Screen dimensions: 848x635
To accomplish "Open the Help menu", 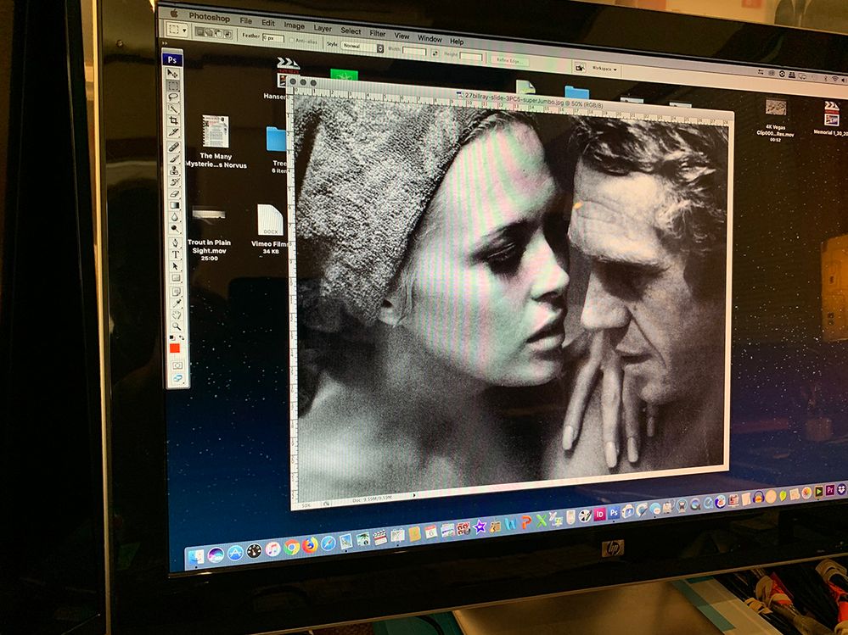I will click(457, 42).
